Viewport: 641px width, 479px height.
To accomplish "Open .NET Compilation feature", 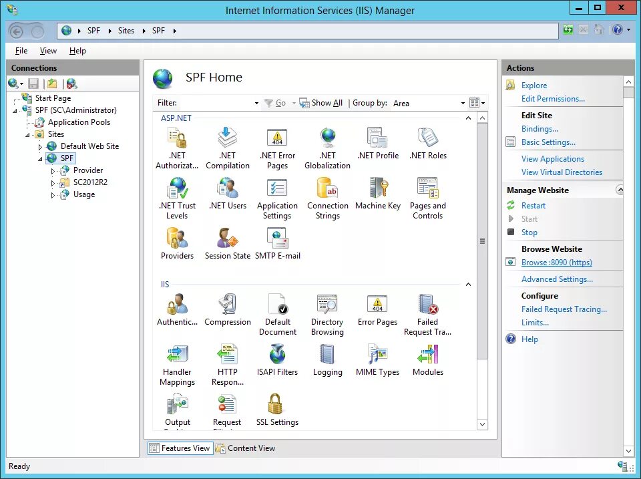I will pyautogui.click(x=227, y=148).
